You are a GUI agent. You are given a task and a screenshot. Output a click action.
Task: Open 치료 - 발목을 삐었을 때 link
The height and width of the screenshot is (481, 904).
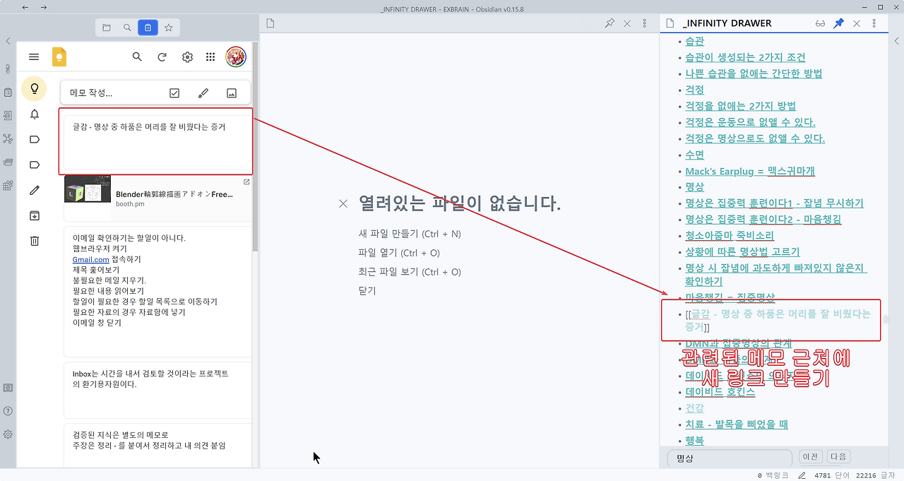click(x=737, y=424)
